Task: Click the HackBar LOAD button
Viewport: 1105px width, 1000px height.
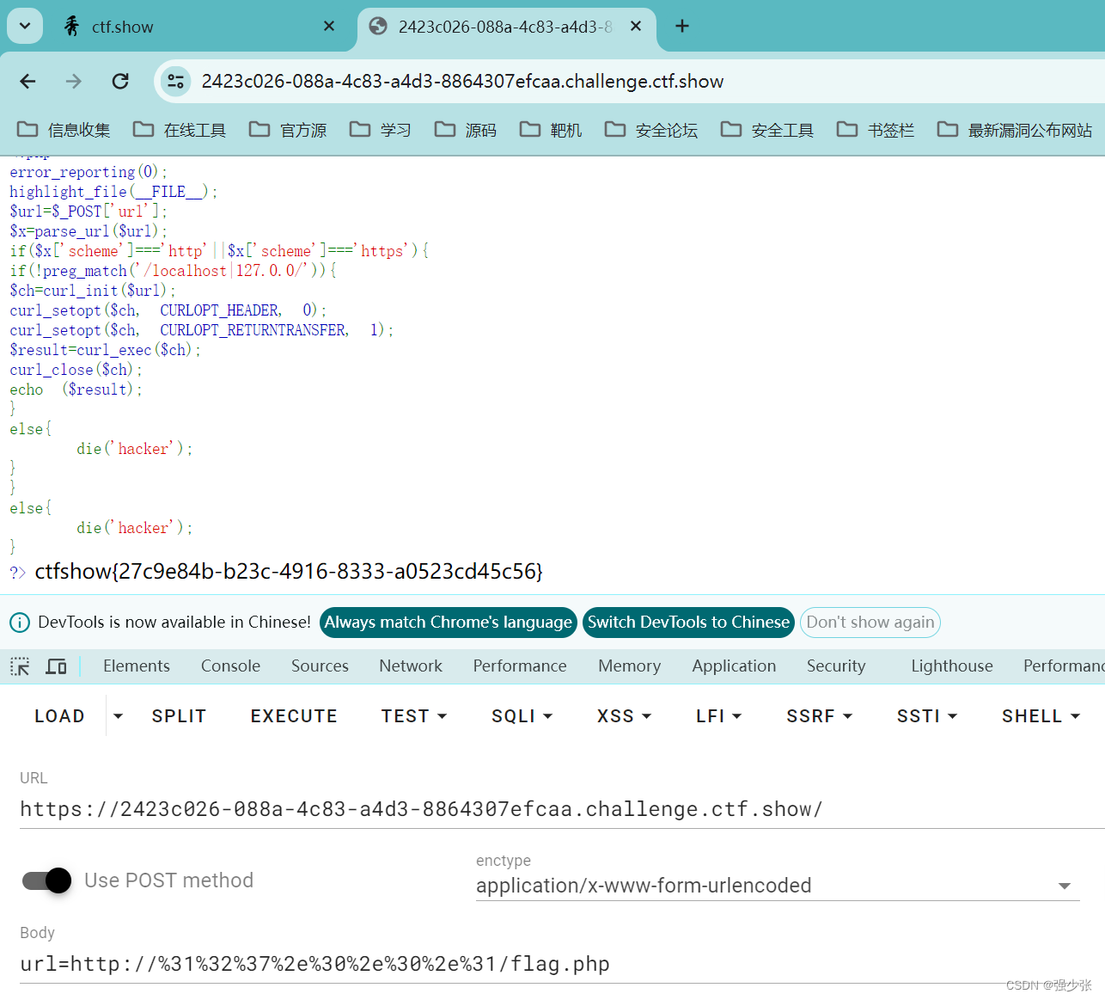Action: pyautogui.click(x=59, y=716)
